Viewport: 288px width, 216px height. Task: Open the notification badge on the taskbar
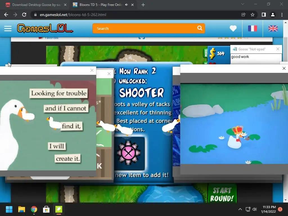click(x=280, y=209)
